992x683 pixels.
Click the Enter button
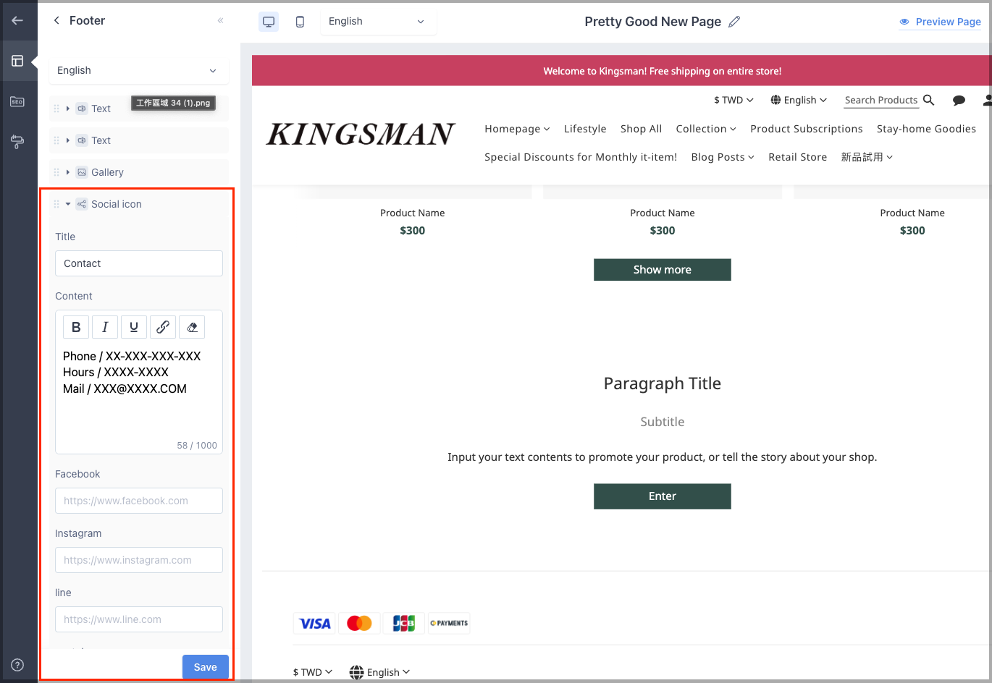click(x=662, y=496)
